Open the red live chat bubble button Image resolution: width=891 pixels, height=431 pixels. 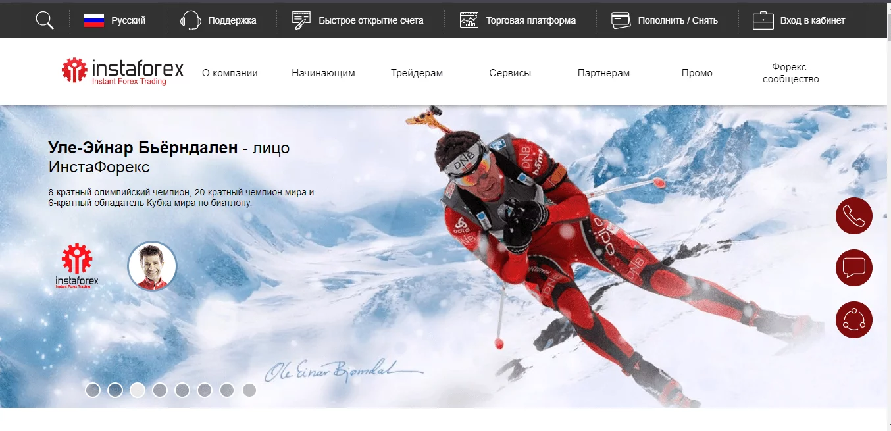(x=853, y=268)
